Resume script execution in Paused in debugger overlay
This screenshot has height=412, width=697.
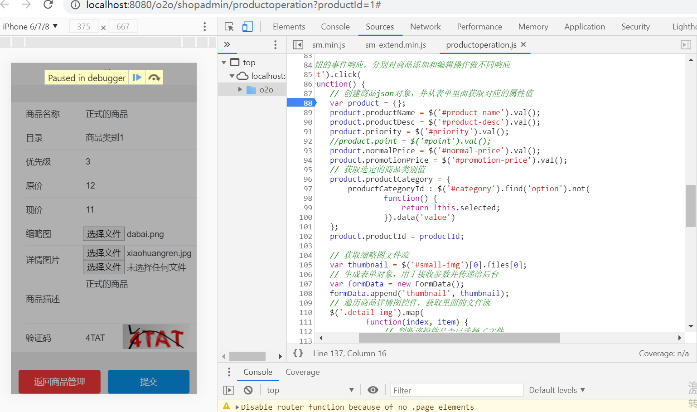tap(137, 78)
